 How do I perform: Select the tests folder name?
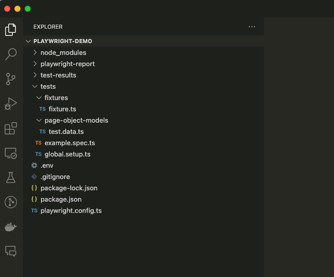tap(48, 87)
